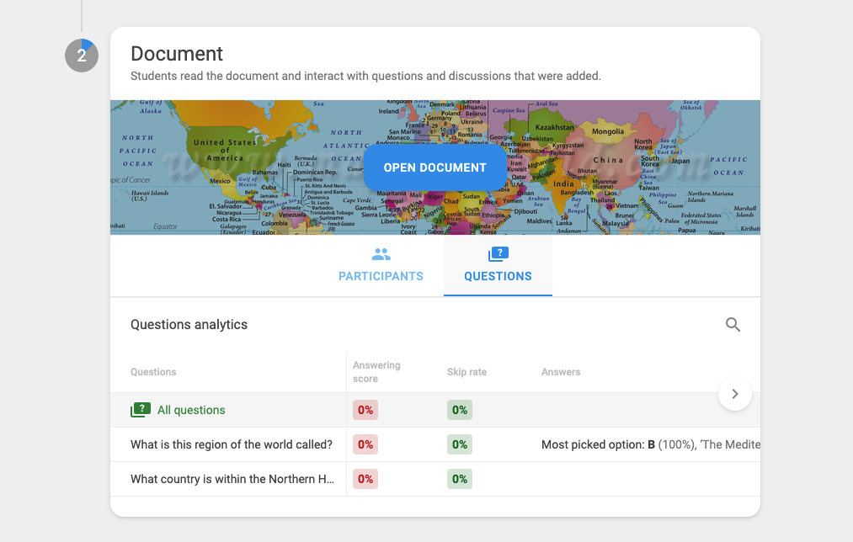Click the 'Most picked option: B' answer text

tap(651, 444)
